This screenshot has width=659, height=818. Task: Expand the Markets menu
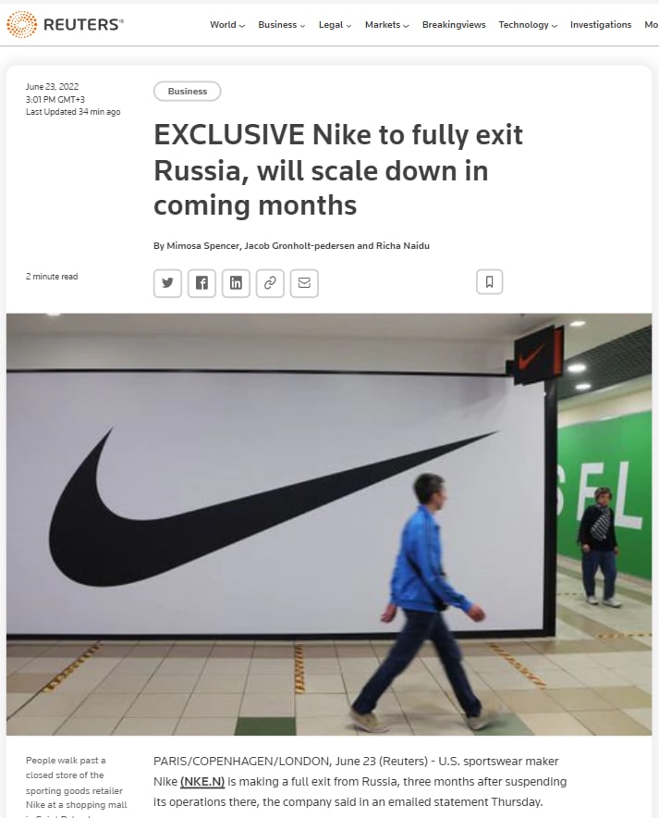[x=386, y=24]
